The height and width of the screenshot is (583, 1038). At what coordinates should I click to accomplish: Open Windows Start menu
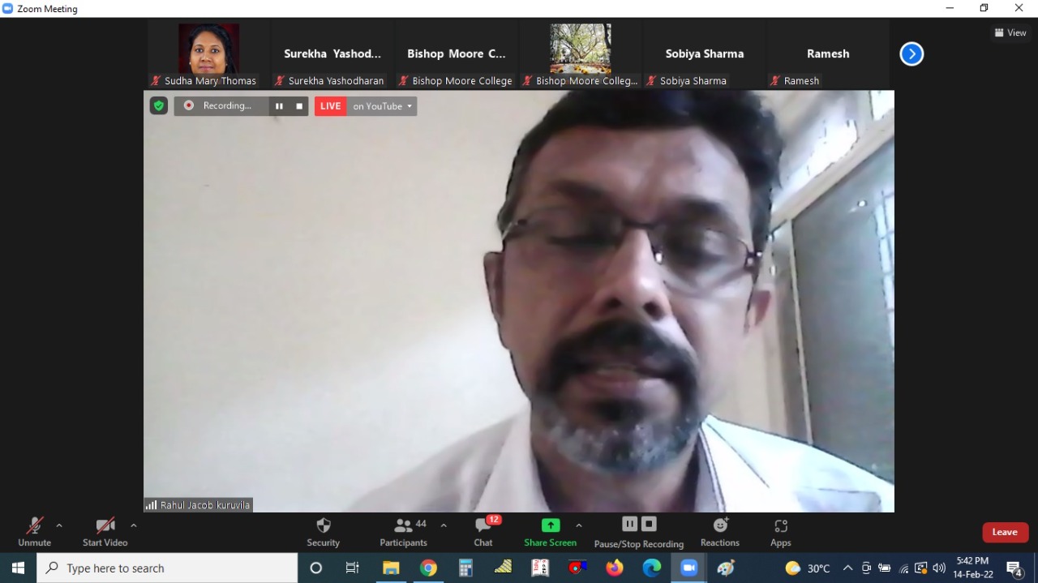(x=18, y=568)
